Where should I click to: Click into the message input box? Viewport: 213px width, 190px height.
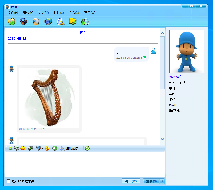85,164
